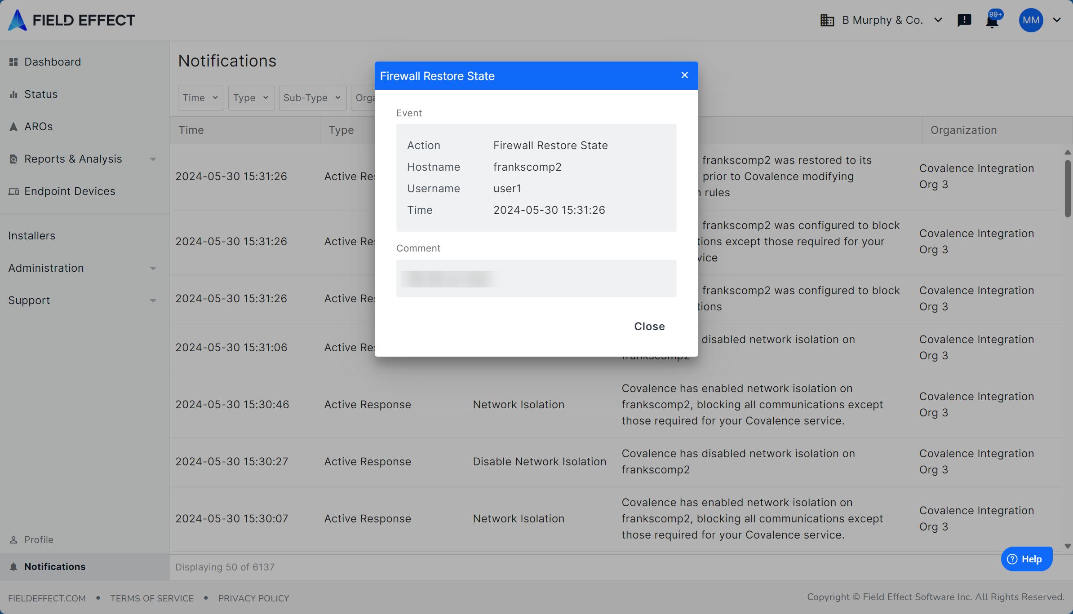Open Profile in the sidebar
1073x614 pixels.
tap(39, 540)
